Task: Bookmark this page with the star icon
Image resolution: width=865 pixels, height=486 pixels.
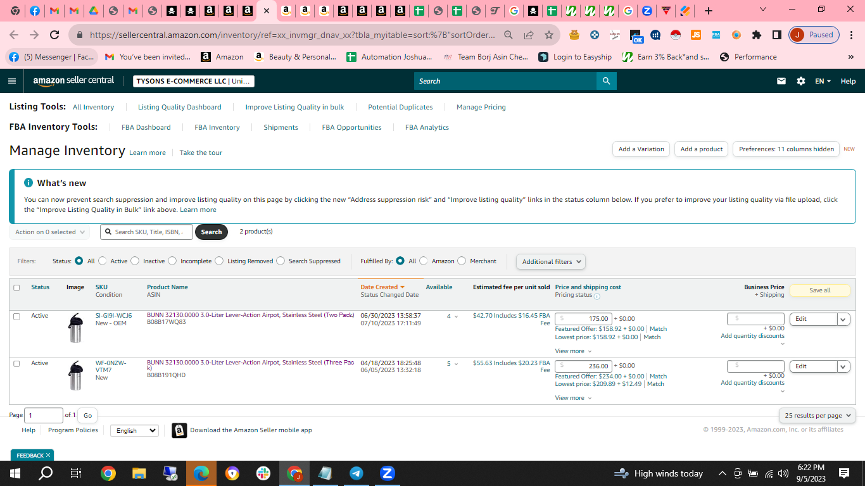Action: tap(549, 35)
